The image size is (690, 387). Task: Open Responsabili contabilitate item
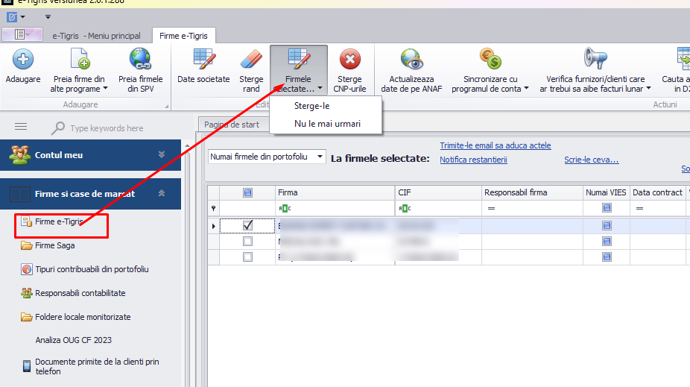(x=74, y=293)
